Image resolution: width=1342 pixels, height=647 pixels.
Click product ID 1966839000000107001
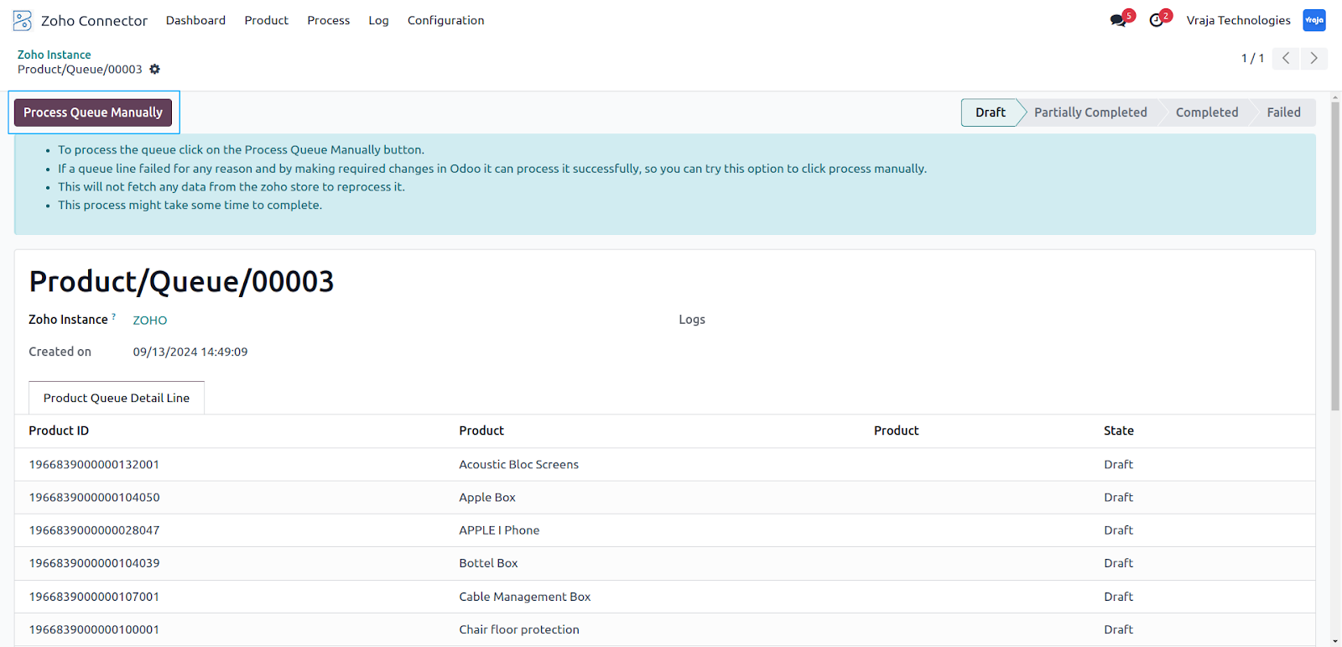click(94, 597)
